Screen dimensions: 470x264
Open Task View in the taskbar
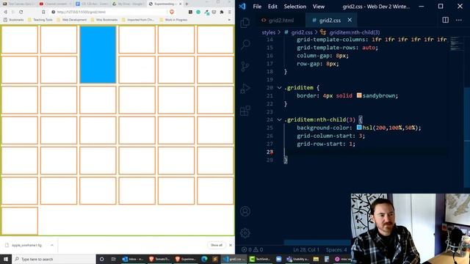pos(113,259)
